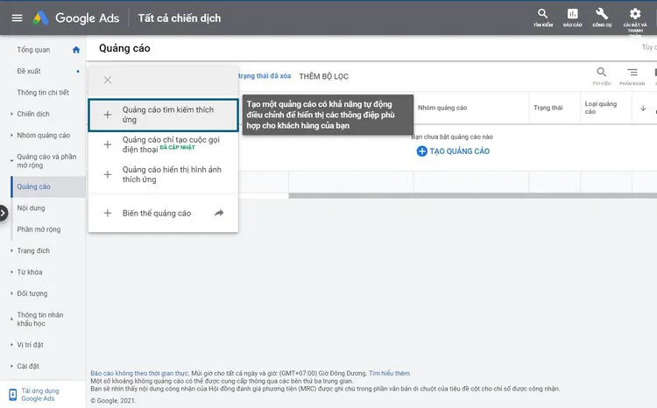
Task: Click Thêm bộ lọc to add filter
Action: [x=323, y=76]
